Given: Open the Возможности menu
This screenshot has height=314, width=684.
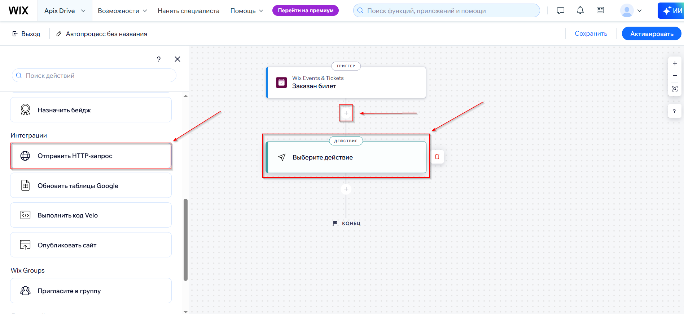Looking at the screenshot, I should 122,11.
